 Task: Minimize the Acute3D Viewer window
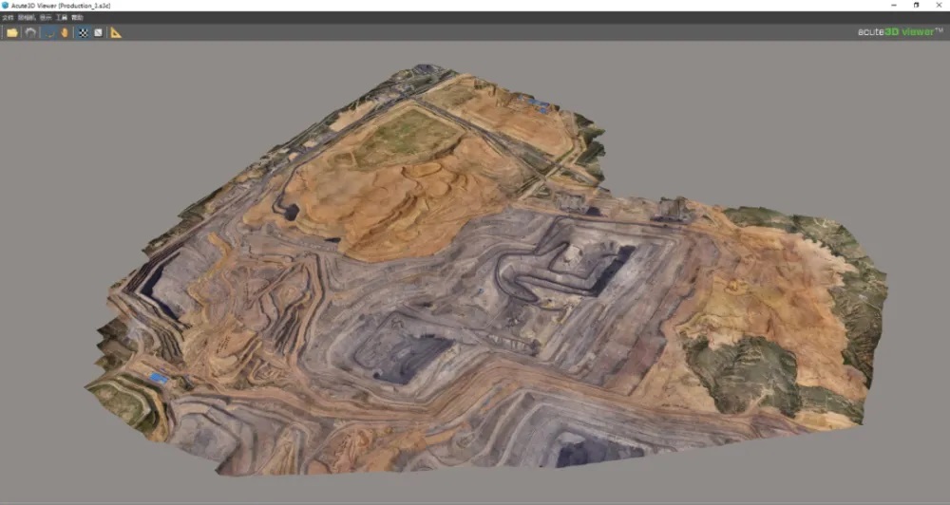coord(890,5)
